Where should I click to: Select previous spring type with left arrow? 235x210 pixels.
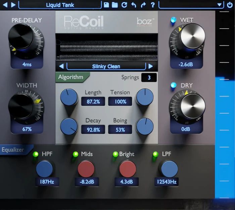coord(61,66)
